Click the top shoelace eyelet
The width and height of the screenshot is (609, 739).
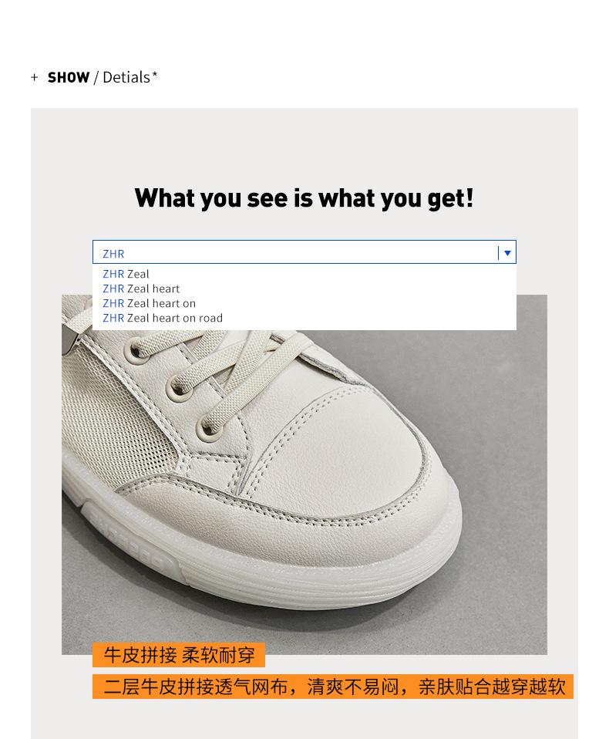[x=136, y=350]
